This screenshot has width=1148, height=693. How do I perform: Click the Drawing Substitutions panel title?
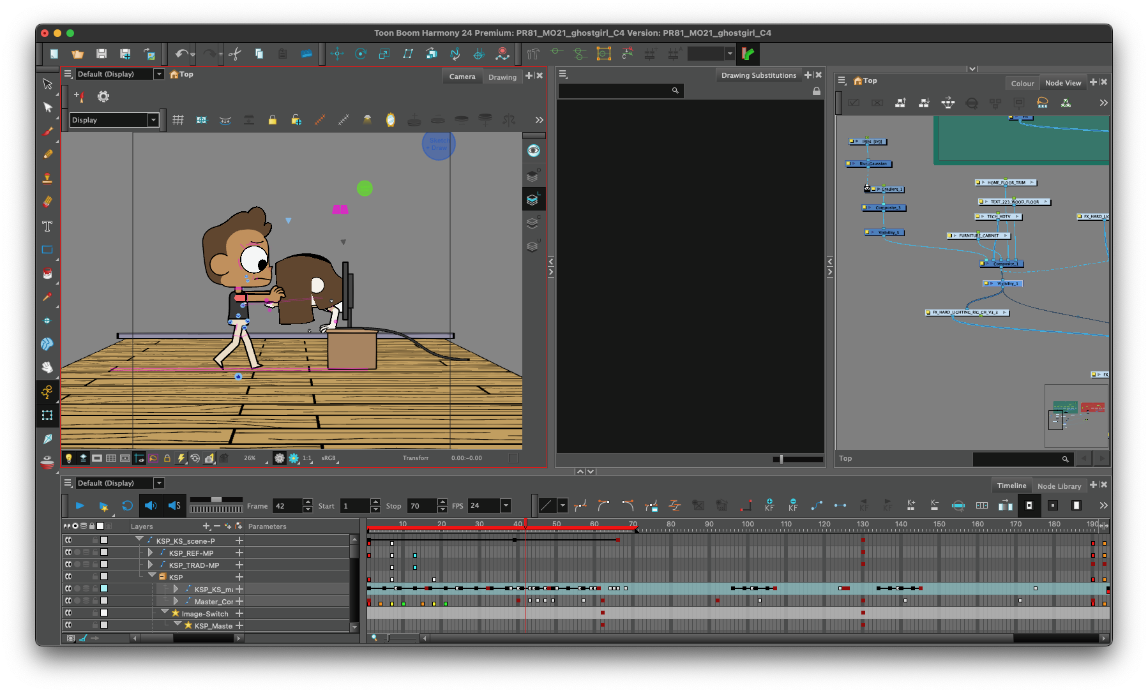point(759,75)
